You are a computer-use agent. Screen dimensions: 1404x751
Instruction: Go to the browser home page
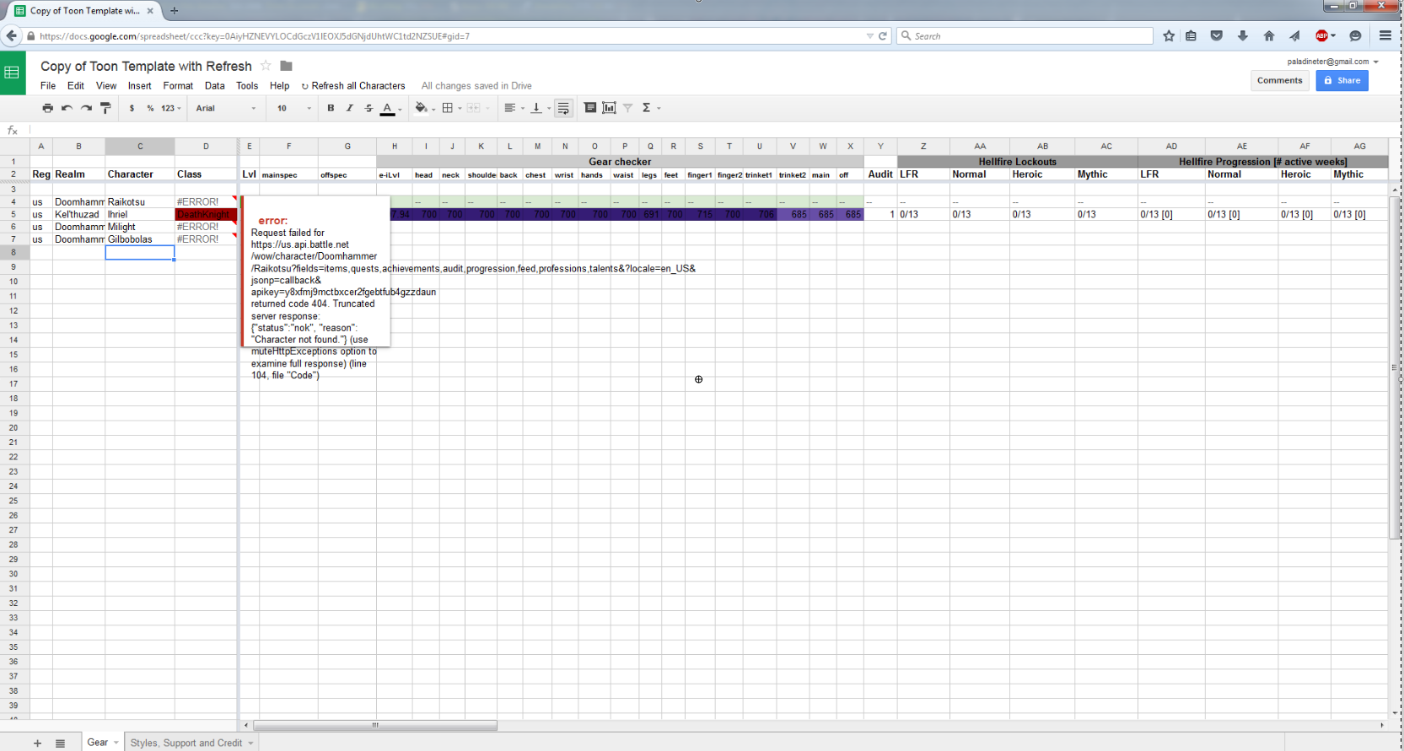[1269, 36]
